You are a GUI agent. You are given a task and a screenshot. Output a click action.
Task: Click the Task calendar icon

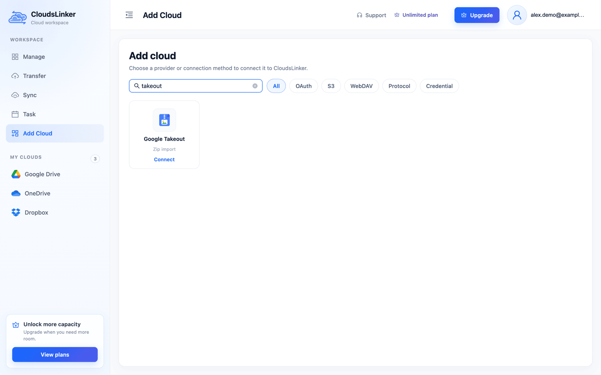pyautogui.click(x=15, y=114)
